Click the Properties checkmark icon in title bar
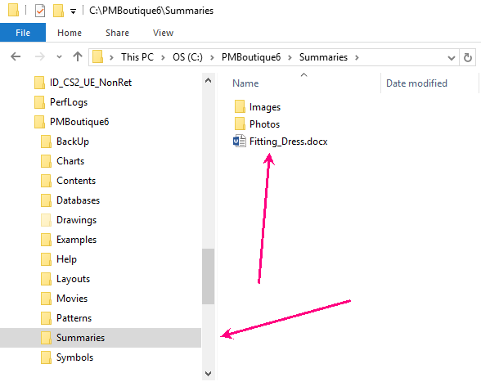This screenshot has width=481, height=382. [x=40, y=11]
